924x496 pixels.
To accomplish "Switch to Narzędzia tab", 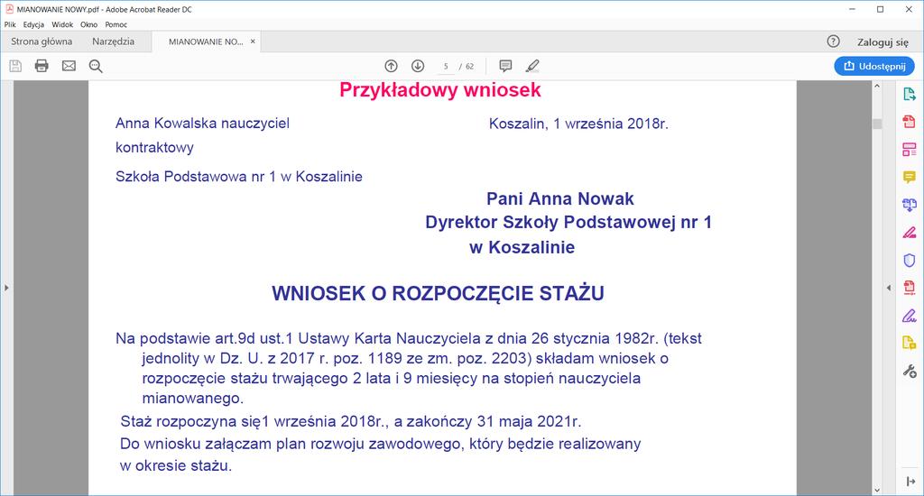I will [113, 41].
